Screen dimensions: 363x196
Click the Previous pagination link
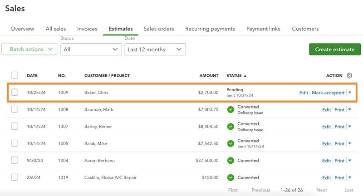[261, 190]
